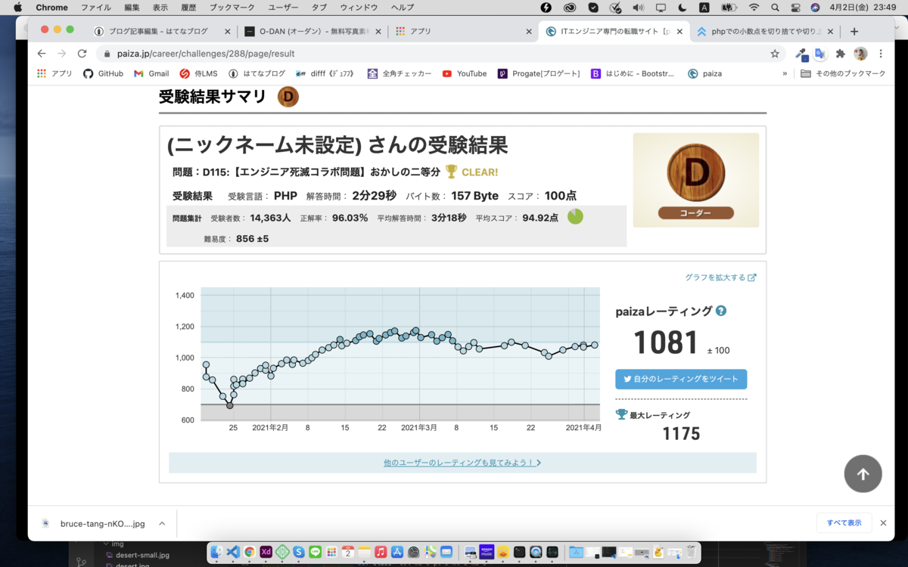Click the 自分のレーティングをツイート button
908x567 pixels.
pyautogui.click(x=681, y=379)
